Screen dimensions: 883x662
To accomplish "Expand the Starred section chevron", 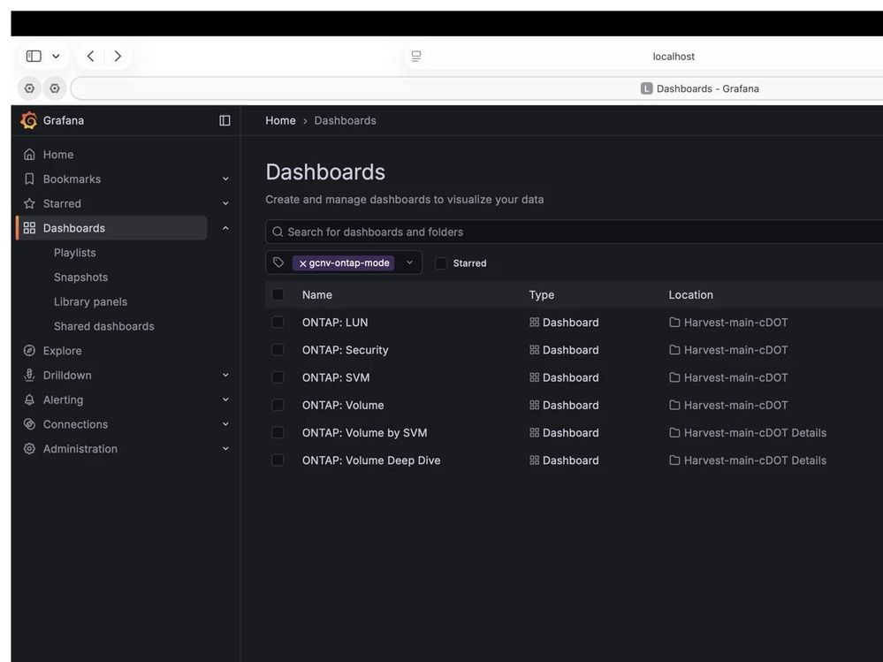I will [x=225, y=203].
